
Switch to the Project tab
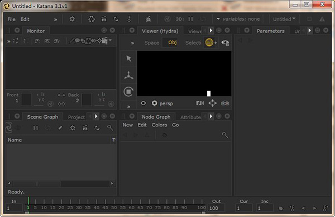[x=76, y=117]
